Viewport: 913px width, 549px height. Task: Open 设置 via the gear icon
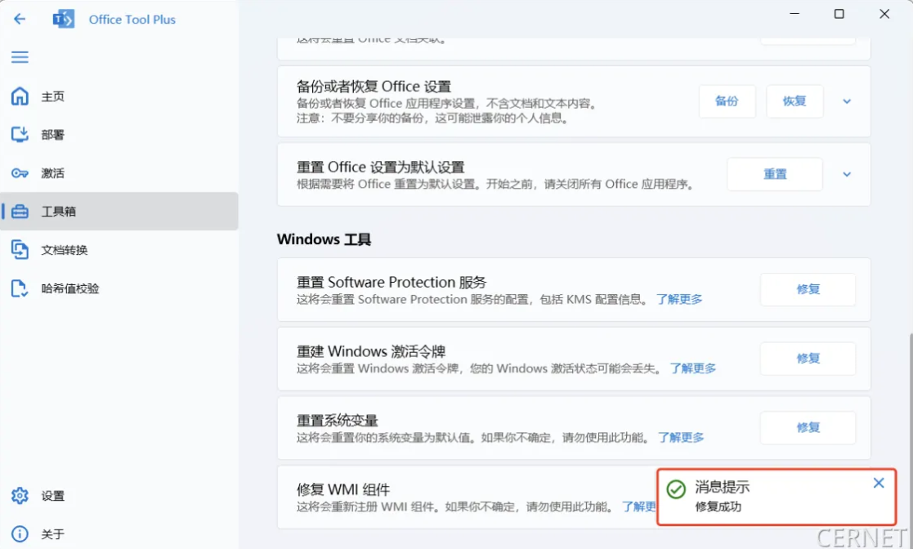[x=20, y=496]
